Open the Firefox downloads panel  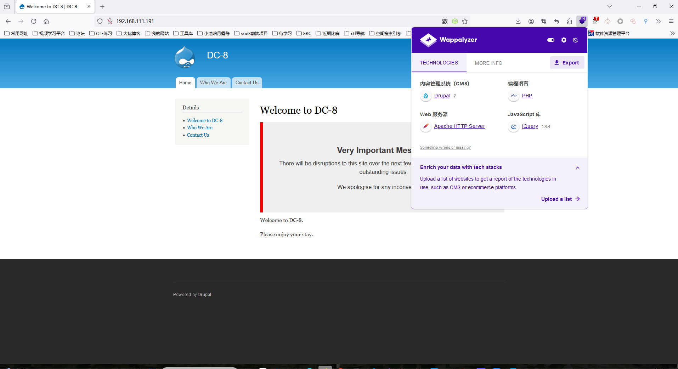pyautogui.click(x=518, y=21)
